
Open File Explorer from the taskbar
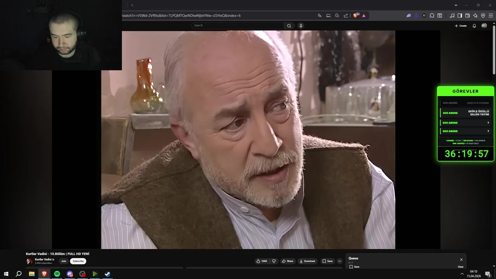click(32, 274)
